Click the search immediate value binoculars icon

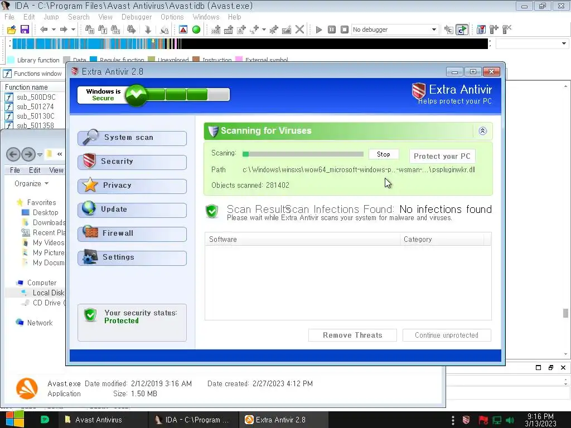click(x=89, y=30)
